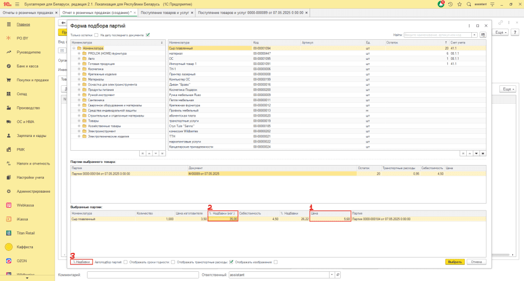This screenshot has height=281, width=524.
Task: Switch to Отчет о розничных продажах (создание) tab
Action: 97,13
